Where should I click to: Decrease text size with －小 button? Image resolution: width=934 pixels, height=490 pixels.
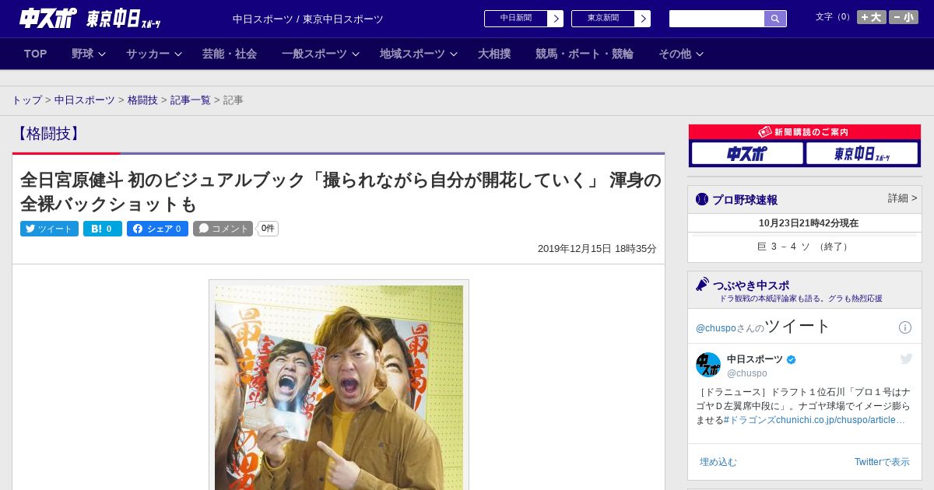(x=904, y=17)
